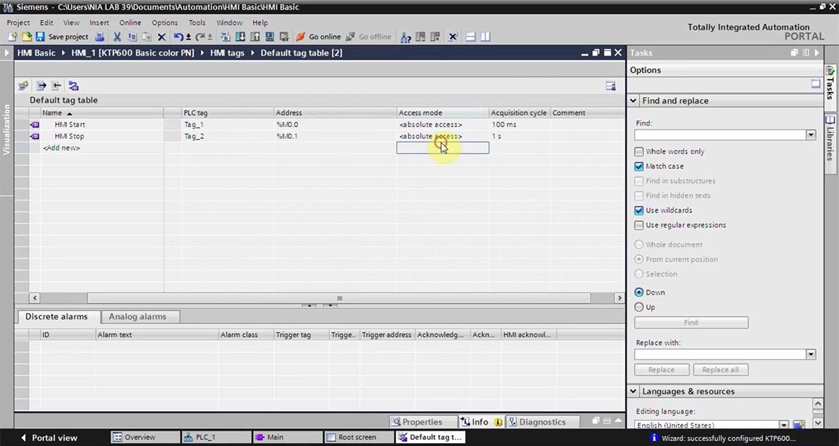Click the Copy icon in toolbar
839x446 pixels.
click(x=132, y=37)
